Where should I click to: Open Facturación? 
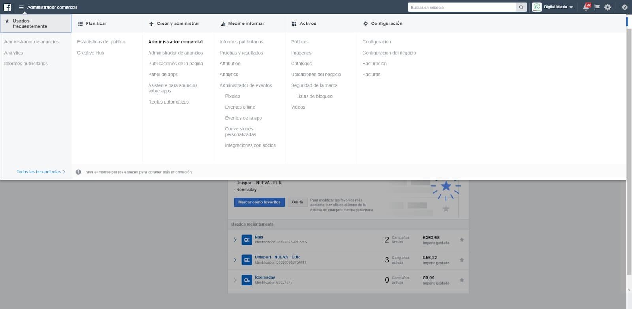point(374,64)
